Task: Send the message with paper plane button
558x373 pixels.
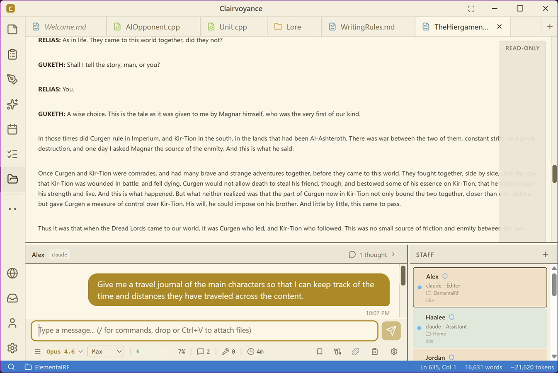Action: click(x=391, y=331)
